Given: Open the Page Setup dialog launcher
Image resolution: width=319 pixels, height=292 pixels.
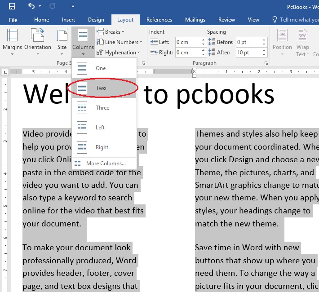Looking at the screenshot, I should click(143, 63).
